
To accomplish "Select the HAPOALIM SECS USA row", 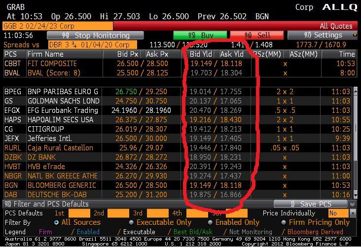I will 178,120.
